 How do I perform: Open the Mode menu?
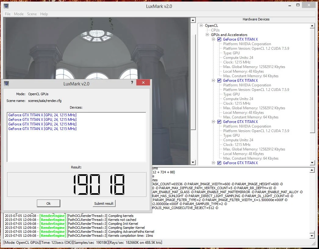click(19, 14)
